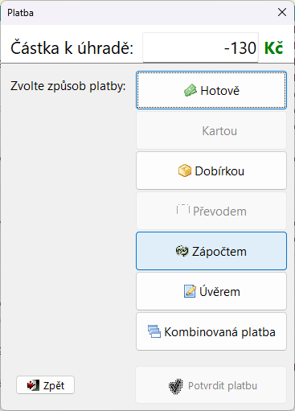Viewport: 295px width, 411px height.
Task: Select the Kartou payment option
Action: click(211, 130)
